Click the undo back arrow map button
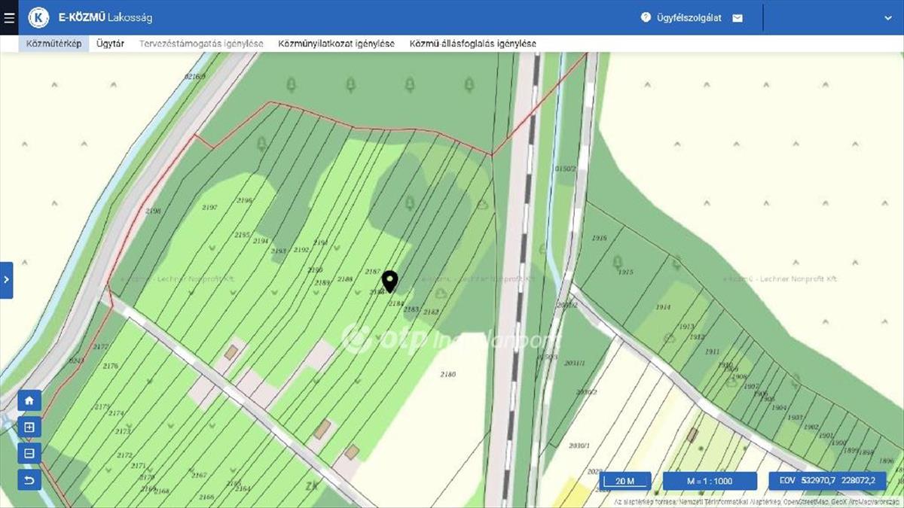Viewport: 904px width, 508px height. pos(29,479)
